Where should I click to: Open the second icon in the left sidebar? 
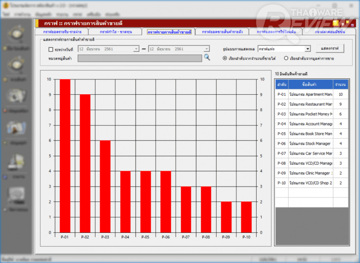point(17,65)
